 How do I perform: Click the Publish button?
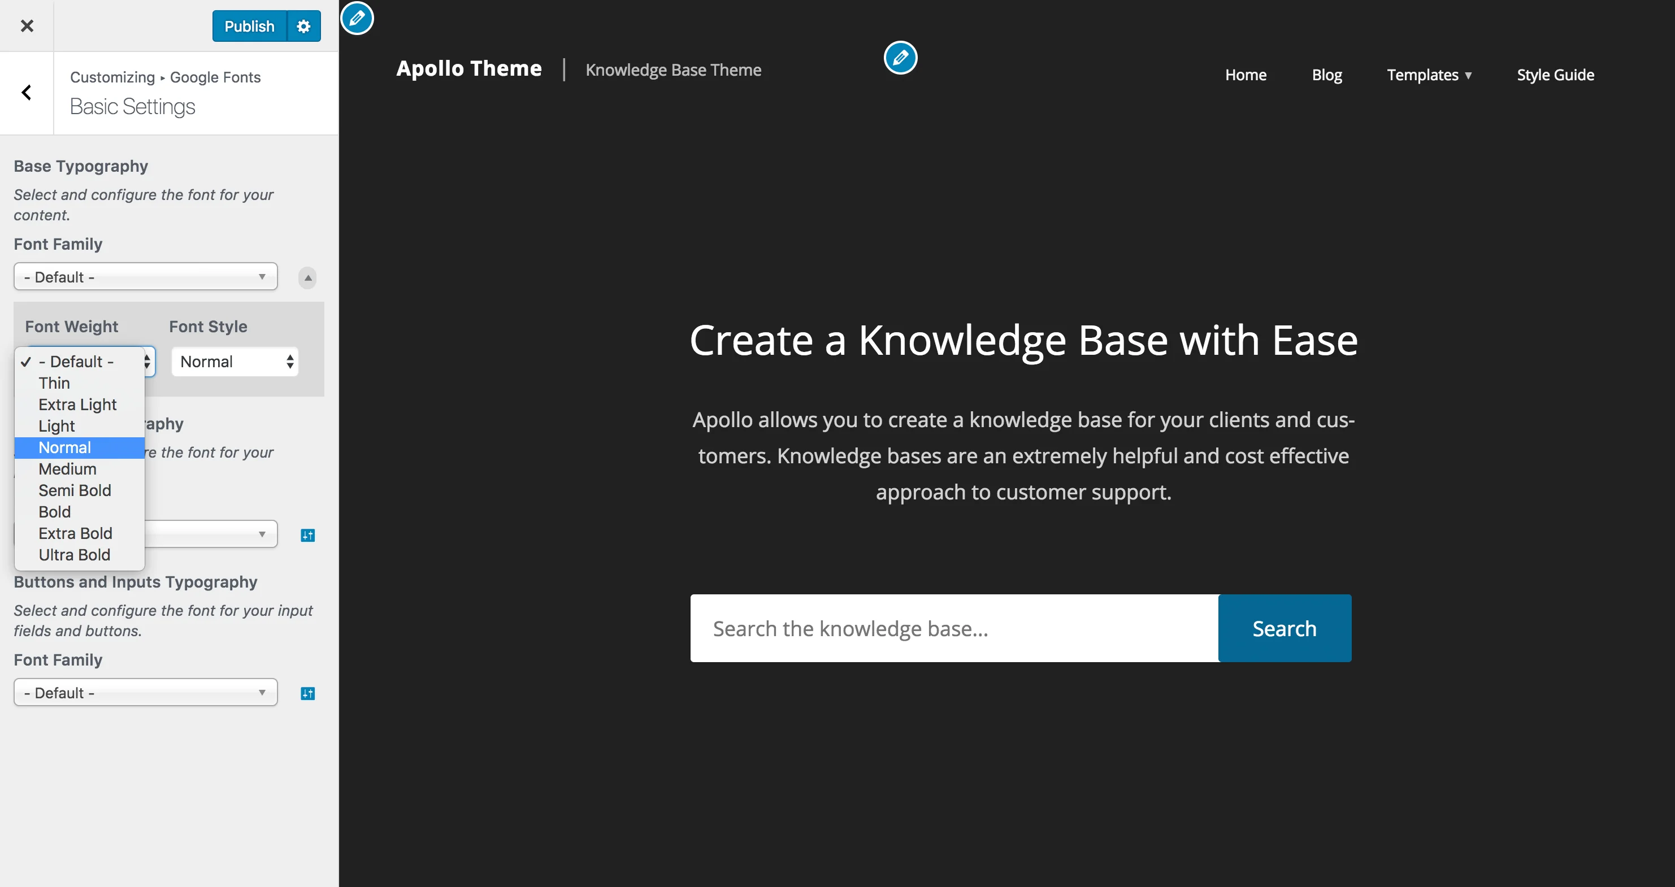pos(249,26)
